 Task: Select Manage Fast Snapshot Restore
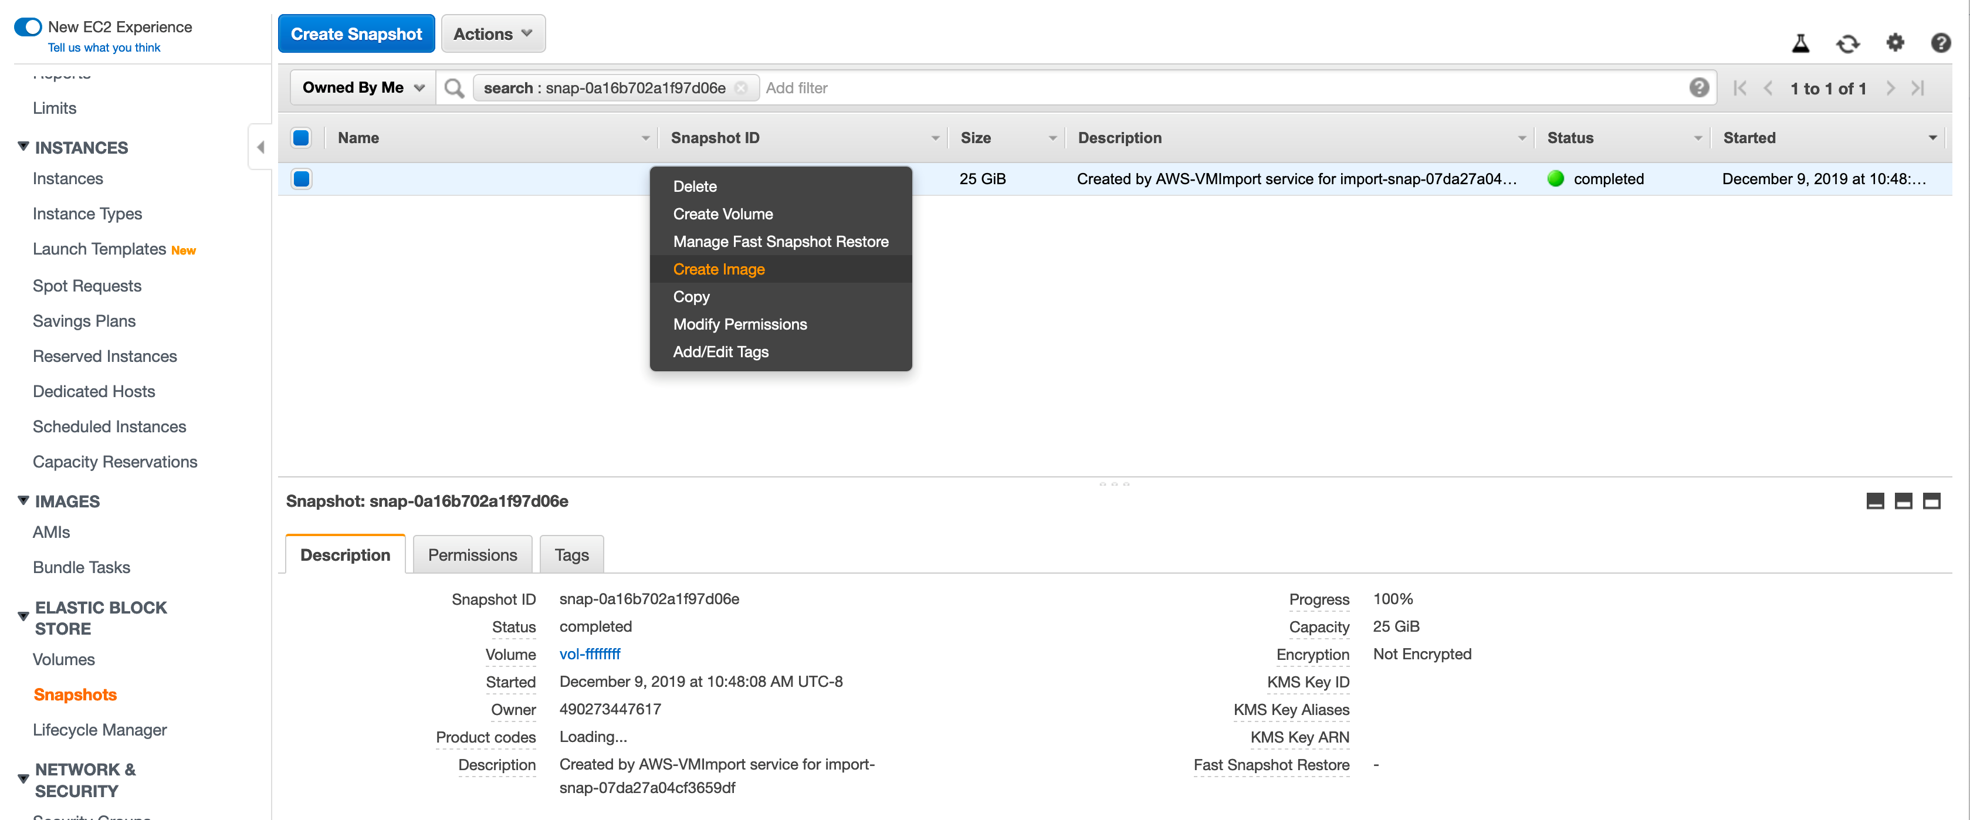tap(780, 242)
